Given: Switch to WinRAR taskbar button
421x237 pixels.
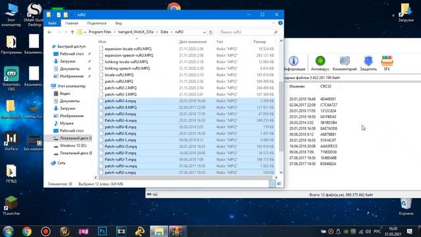Looking at the screenshot, I should pyautogui.click(x=177, y=231).
